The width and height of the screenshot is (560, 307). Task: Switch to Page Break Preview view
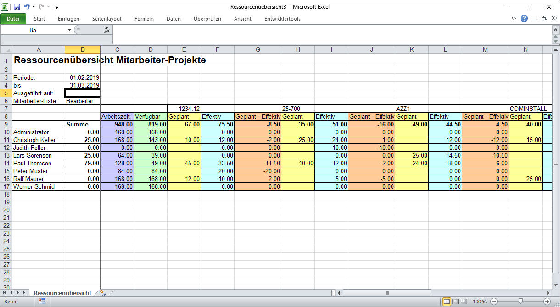pos(464,302)
